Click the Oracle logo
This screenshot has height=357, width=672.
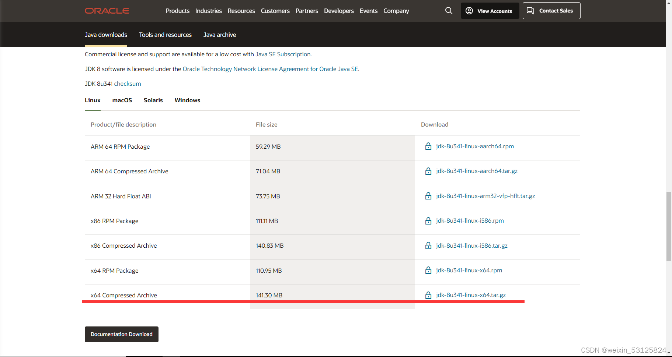(107, 11)
